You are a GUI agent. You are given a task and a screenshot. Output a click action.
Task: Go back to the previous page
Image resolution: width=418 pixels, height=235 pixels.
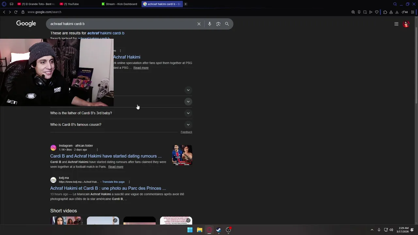4,12
